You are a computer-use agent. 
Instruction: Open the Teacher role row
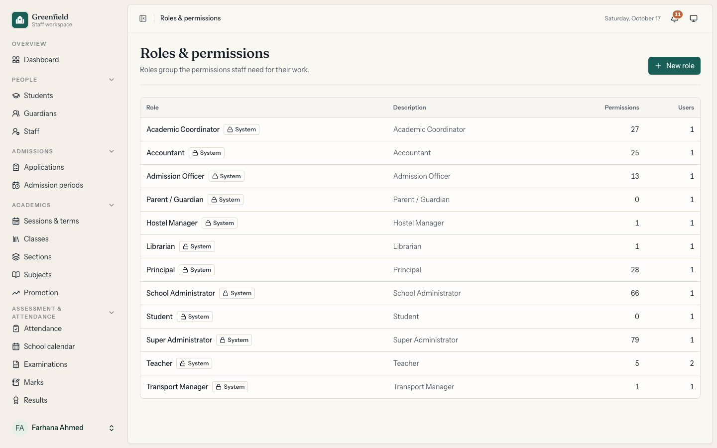tap(420, 363)
